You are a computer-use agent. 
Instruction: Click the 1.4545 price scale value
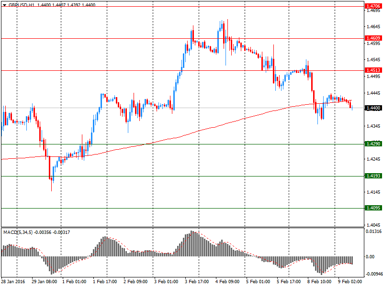(373, 59)
